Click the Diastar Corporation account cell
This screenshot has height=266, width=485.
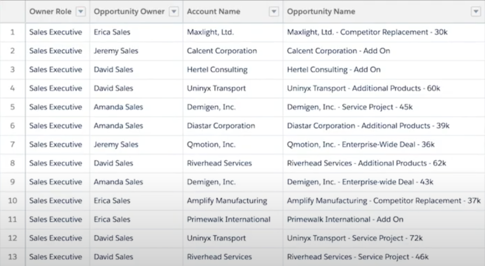pos(221,126)
